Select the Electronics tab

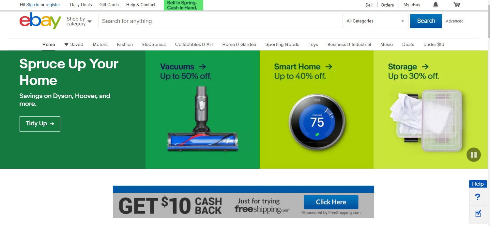[154, 44]
